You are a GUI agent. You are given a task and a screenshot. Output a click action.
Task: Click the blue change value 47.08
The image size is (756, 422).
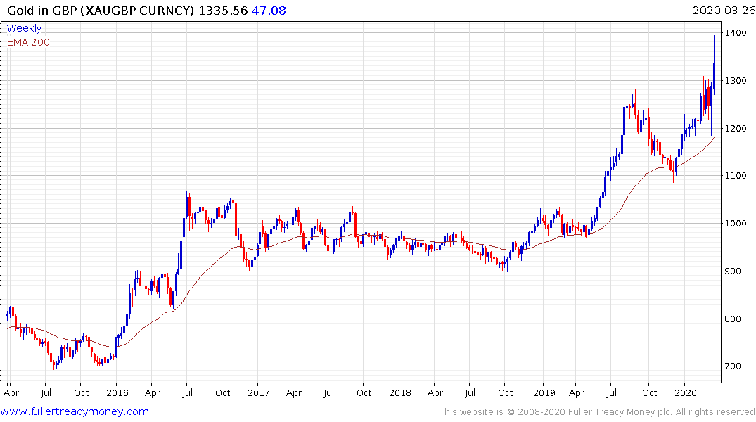point(269,11)
